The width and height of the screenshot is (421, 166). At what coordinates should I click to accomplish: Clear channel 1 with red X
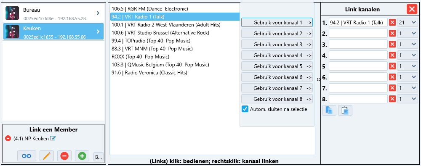(x=392, y=23)
